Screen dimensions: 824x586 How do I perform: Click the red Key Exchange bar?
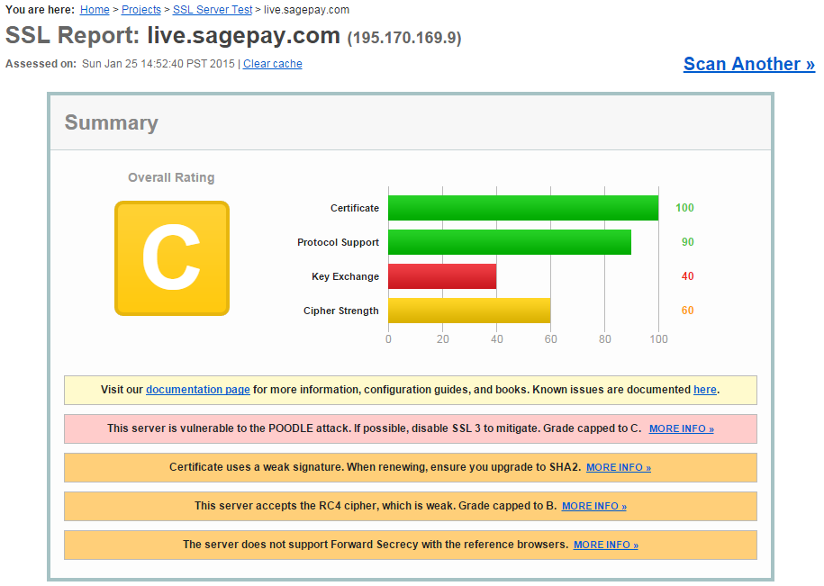pos(442,276)
